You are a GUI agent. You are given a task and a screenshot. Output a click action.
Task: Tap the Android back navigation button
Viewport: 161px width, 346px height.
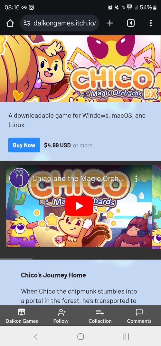(36, 337)
